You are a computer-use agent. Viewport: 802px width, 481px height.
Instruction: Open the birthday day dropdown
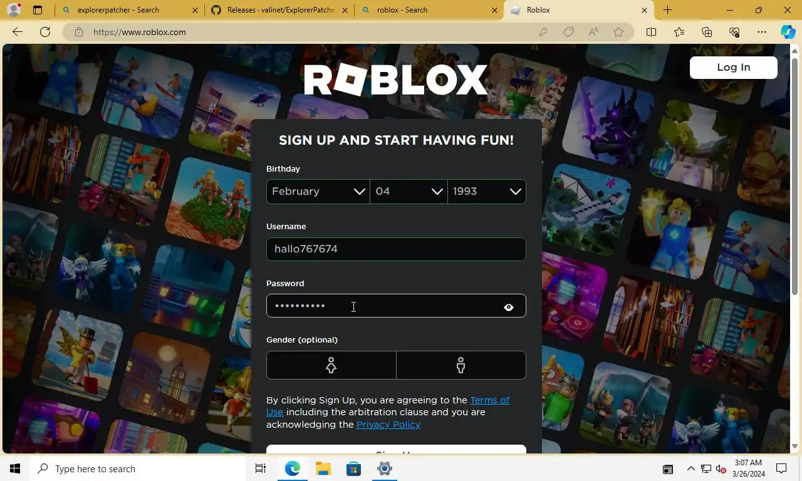[x=409, y=192]
